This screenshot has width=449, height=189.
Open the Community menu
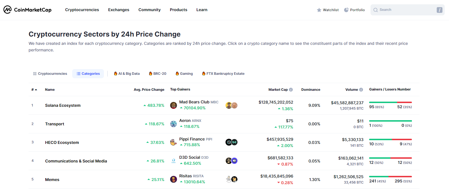tap(150, 10)
